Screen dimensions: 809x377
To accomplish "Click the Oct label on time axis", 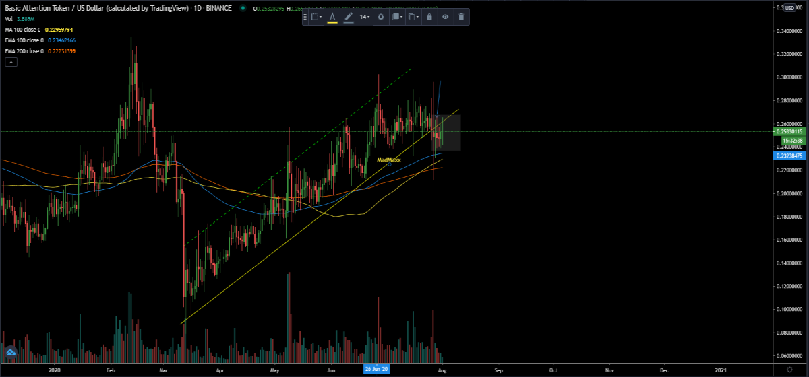I will click(553, 370).
